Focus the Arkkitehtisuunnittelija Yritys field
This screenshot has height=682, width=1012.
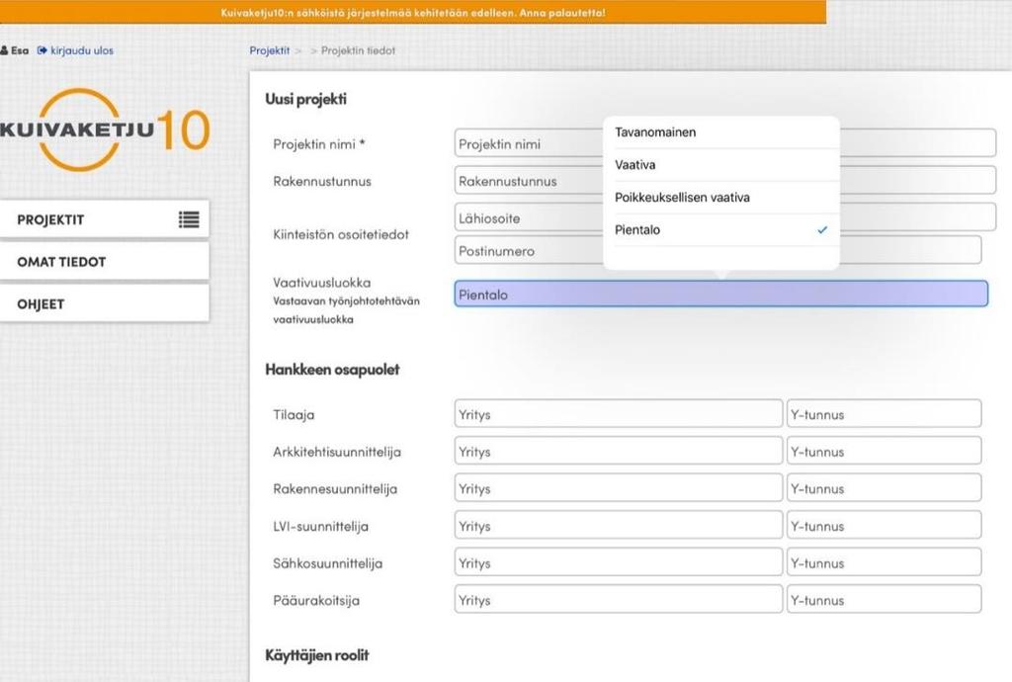click(619, 451)
